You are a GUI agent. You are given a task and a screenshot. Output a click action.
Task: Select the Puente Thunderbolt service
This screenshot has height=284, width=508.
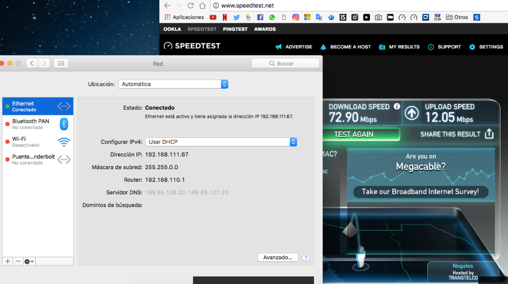(x=38, y=159)
